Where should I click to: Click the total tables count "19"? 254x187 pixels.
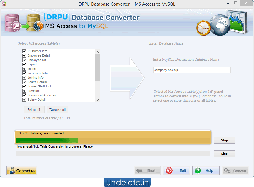[68, 118]
